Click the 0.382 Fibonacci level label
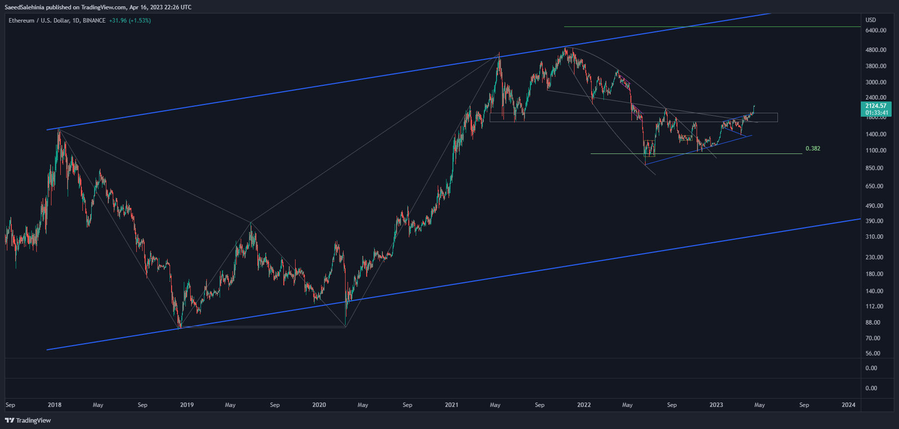 tap(813, 149)
